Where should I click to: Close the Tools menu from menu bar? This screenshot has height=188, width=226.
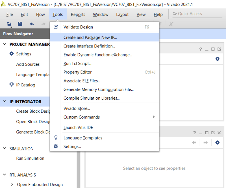coord(58,14)
